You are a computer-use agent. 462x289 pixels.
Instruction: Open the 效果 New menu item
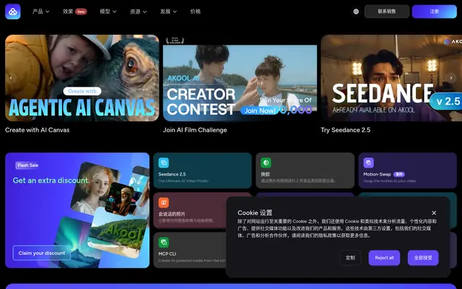[74, 12]
